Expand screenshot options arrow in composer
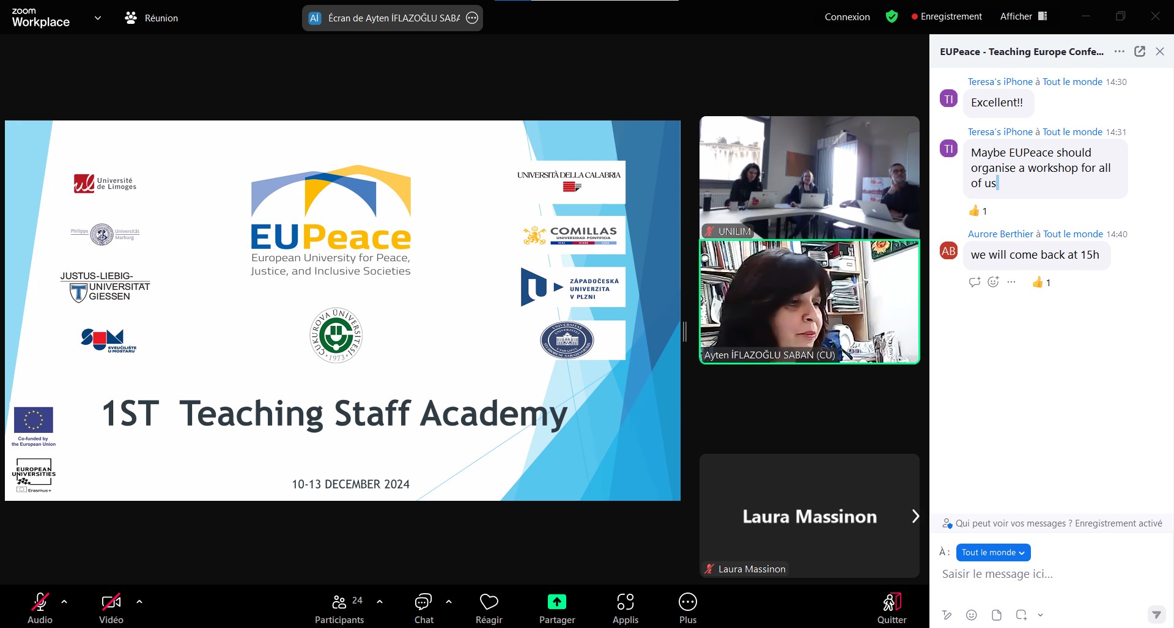The image size is (1174, 628). [1040, 615]
